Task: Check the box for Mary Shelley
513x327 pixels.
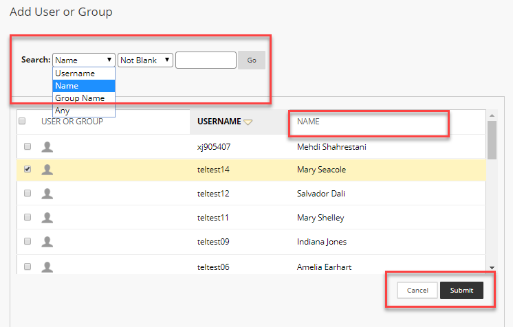Action: [28, 217]
